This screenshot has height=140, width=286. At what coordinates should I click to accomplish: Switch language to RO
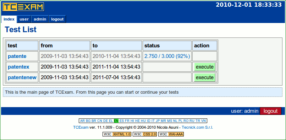point(186,121)
